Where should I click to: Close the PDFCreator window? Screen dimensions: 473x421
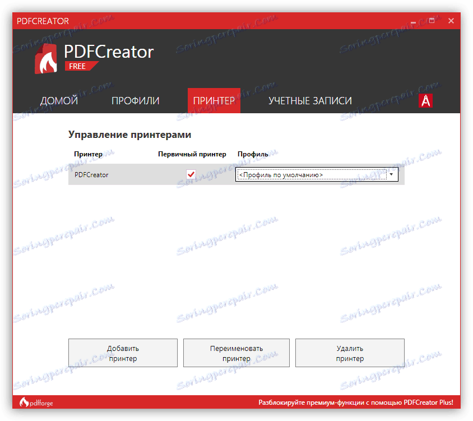451,21
